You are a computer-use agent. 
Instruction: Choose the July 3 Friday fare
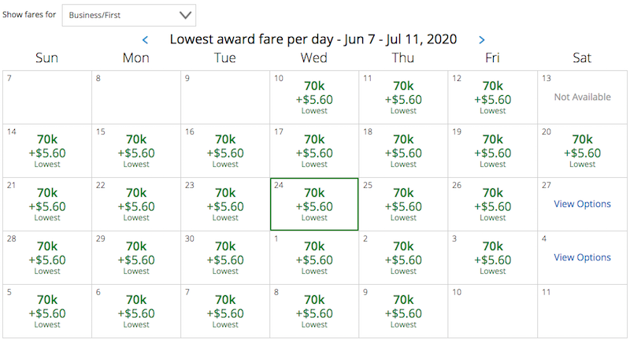click(493, 257)
